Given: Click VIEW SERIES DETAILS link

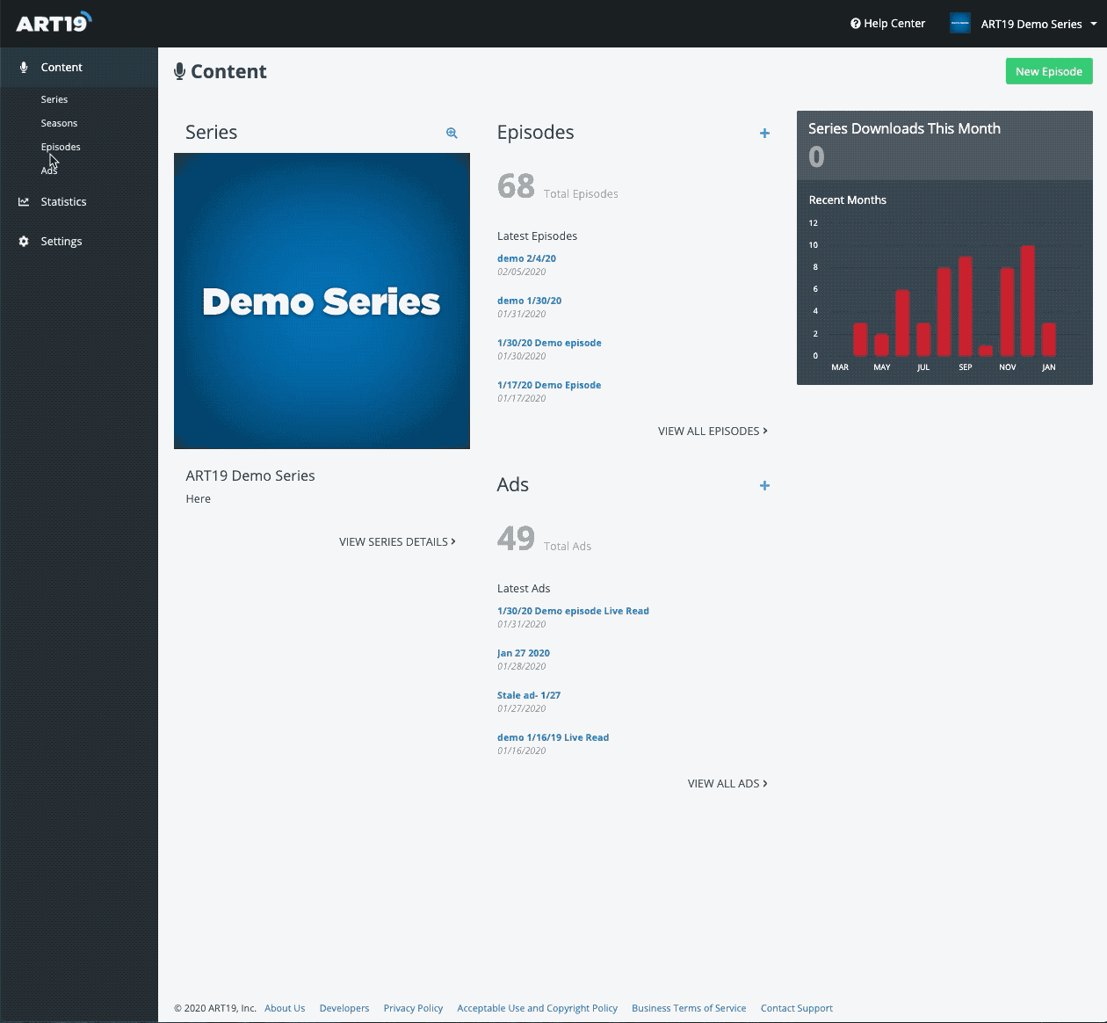Looking at the screenshot, I should tap(397, 542).
